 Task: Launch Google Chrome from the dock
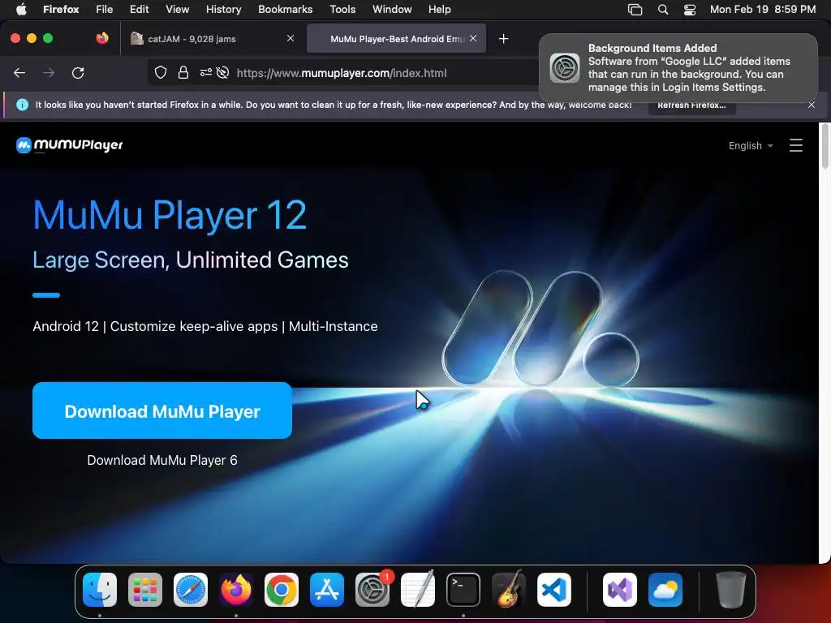(282, 589)
